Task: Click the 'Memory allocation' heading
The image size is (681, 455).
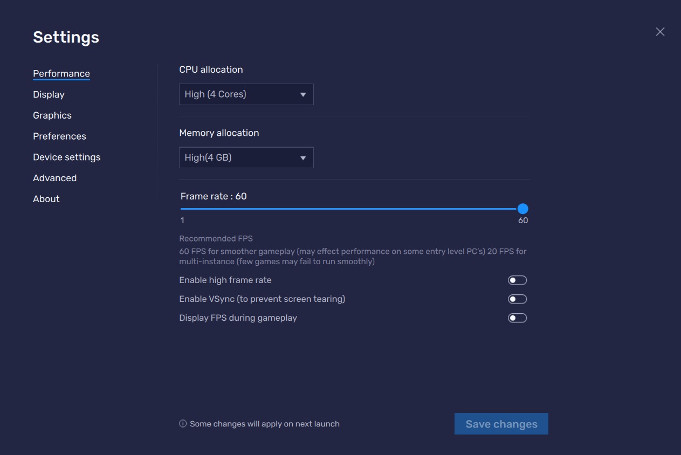Action: tap(219, 133)
